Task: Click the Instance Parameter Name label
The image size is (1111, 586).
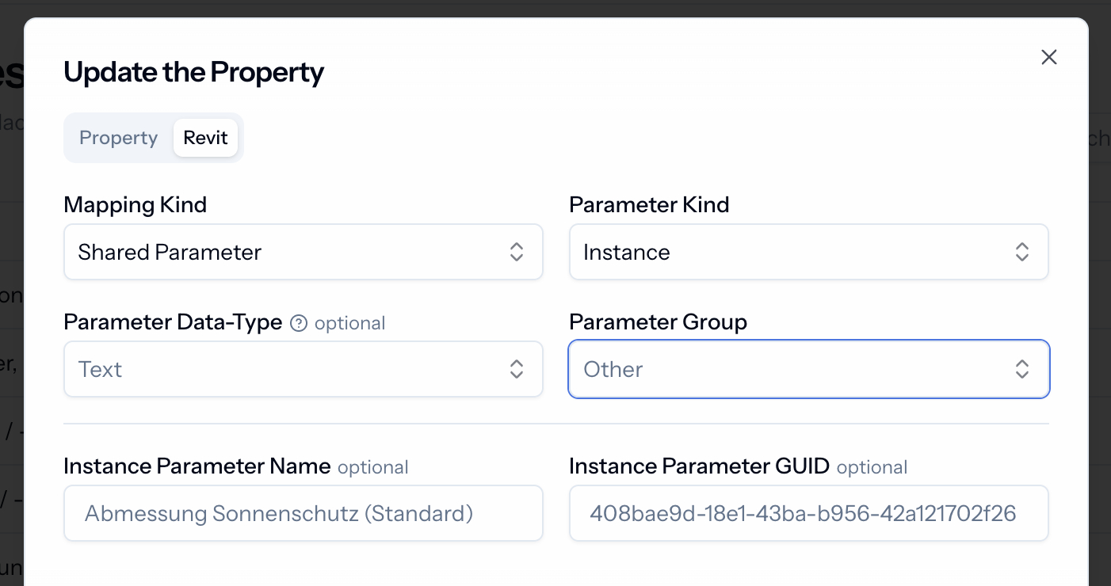Action: pos(197,466)
